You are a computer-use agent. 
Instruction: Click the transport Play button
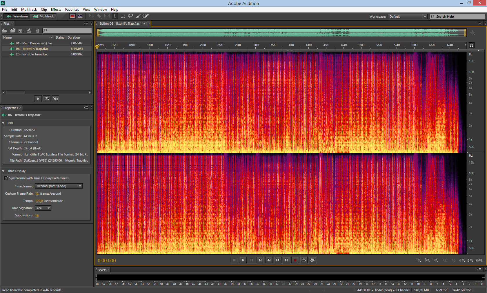coord(243,260)
